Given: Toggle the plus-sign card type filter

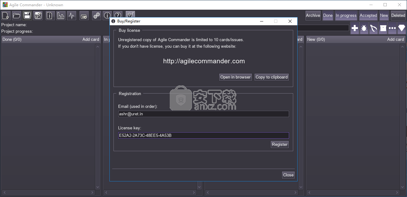Looking at the screenshot, I should point(355,28).
